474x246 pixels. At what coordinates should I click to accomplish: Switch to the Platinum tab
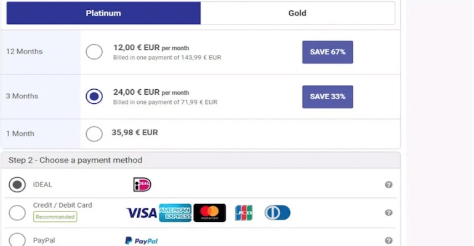pyautogui.click(x=103, y=13)
